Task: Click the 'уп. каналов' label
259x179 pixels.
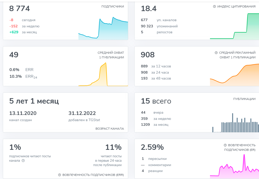Action: (166, 20)
